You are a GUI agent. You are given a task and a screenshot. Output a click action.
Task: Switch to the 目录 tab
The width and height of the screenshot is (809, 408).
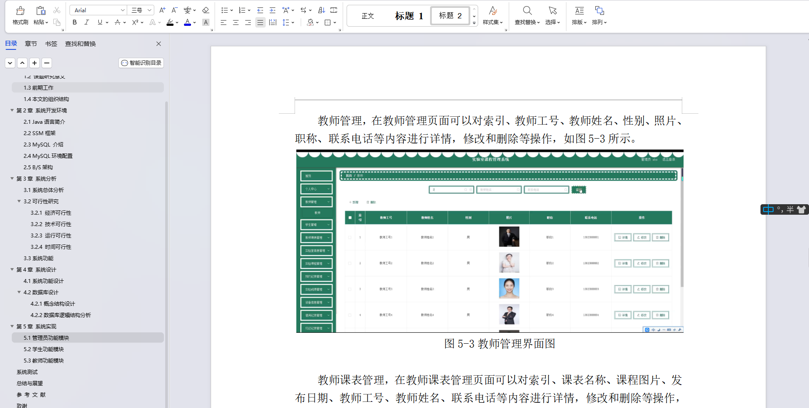(11, 43)
